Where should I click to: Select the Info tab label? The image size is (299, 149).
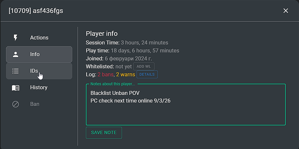click(x=35, y=54)
